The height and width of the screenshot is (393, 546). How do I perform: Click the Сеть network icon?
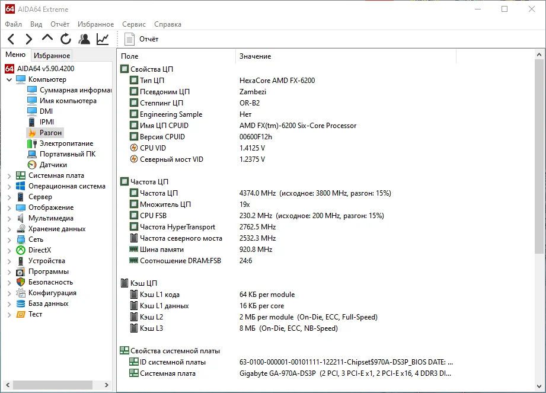[21, 239]
